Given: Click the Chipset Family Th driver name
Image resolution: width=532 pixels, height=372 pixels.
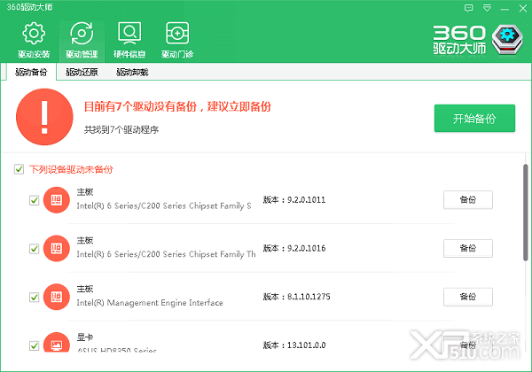Looking at the screenshot, I should pyautogui.click(x=167, y=254).
